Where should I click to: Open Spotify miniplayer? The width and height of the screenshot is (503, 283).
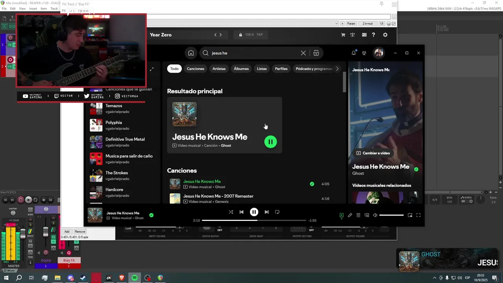tap(410, 215)
